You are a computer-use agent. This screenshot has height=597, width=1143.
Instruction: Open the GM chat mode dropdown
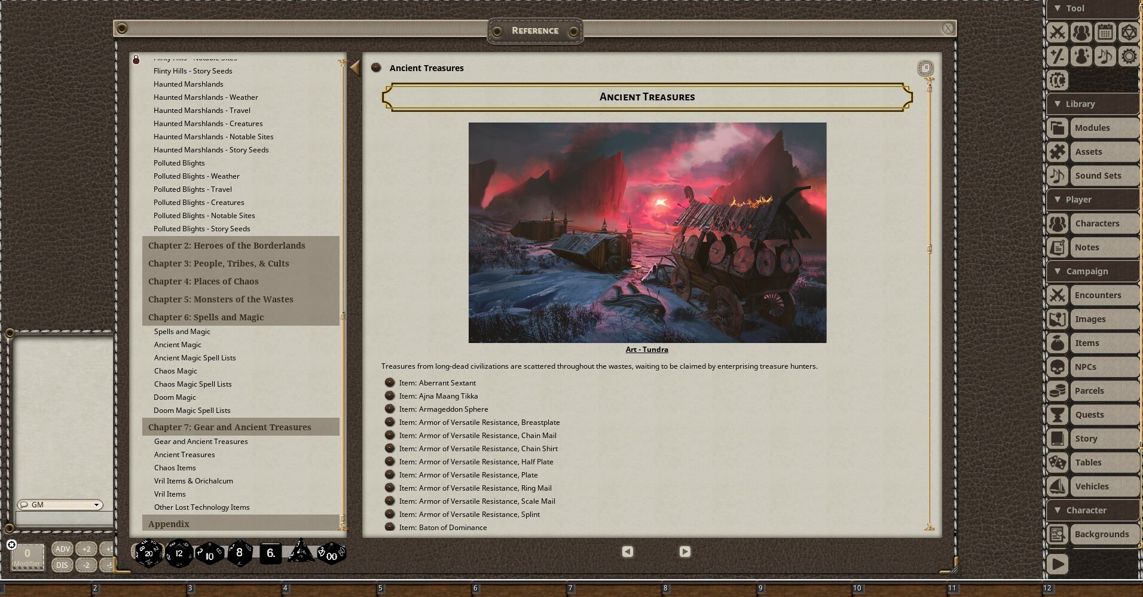(60, 504)
